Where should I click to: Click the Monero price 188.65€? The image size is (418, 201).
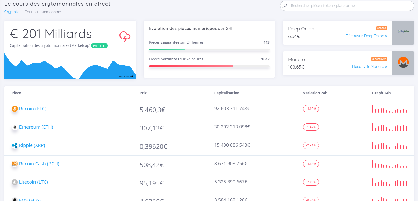click(x=296, y=67)
